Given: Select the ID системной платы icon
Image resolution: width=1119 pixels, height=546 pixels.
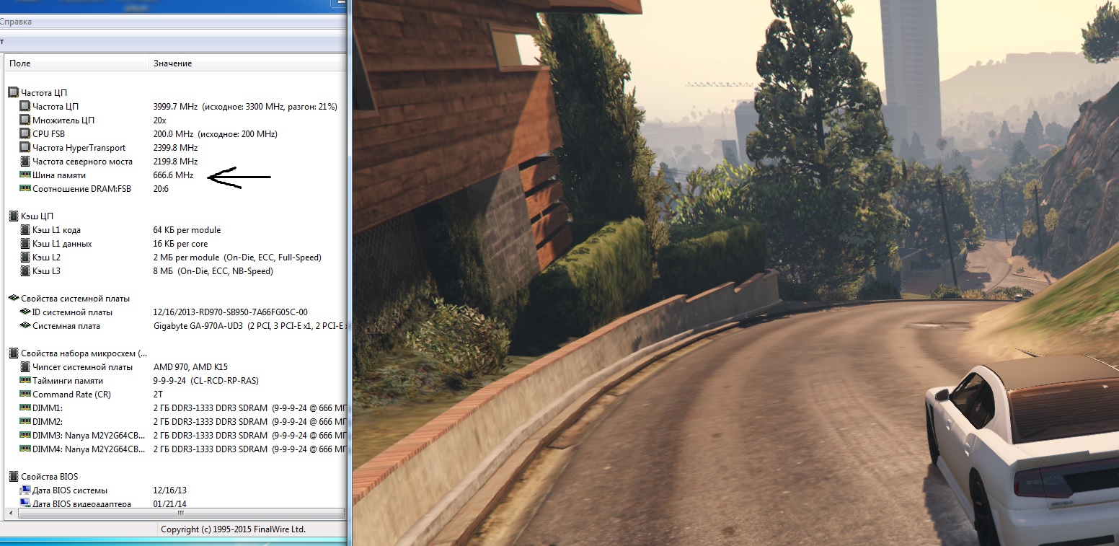Looking at the screenshot, I should coord(25,312).
